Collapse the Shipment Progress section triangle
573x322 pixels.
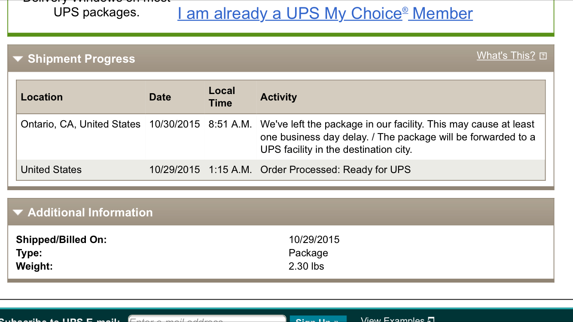(x=18, y=59)
